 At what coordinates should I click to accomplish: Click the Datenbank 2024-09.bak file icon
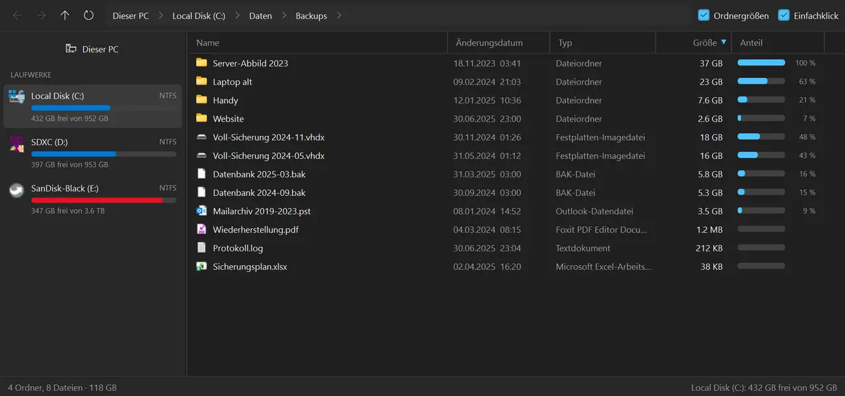click(201, 193)
